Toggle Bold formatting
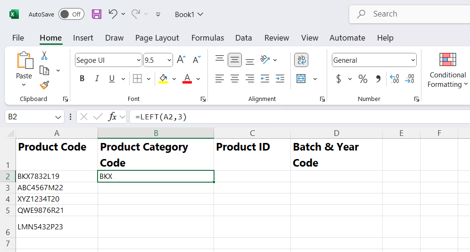Image resolution: width=470 pixels, height=252 pixels. point(82,79)
